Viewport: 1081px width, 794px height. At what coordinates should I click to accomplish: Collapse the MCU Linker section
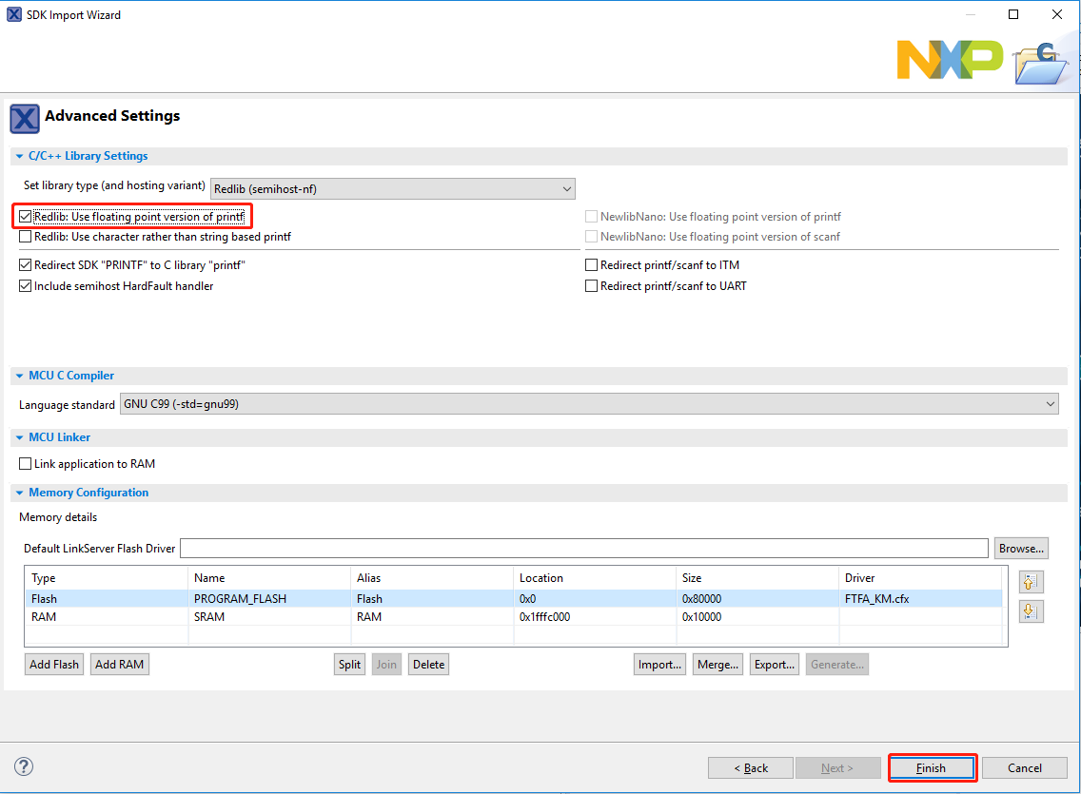pos(19,437)
